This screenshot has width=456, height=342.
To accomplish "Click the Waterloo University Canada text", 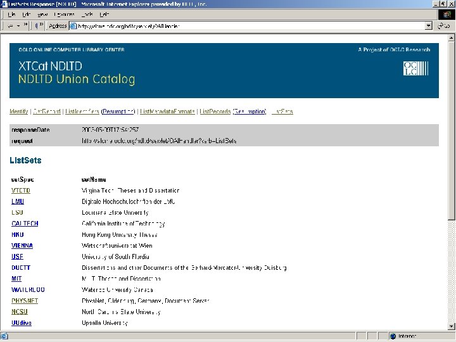I will 117,289.
